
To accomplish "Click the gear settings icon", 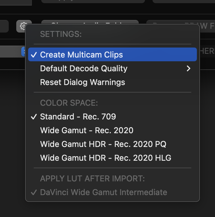I will pos(23,26).
